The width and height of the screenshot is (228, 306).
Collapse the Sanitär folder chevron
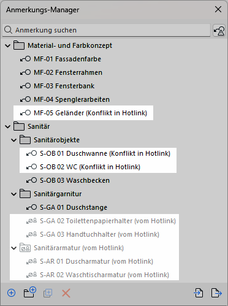[x=8, y=126]
